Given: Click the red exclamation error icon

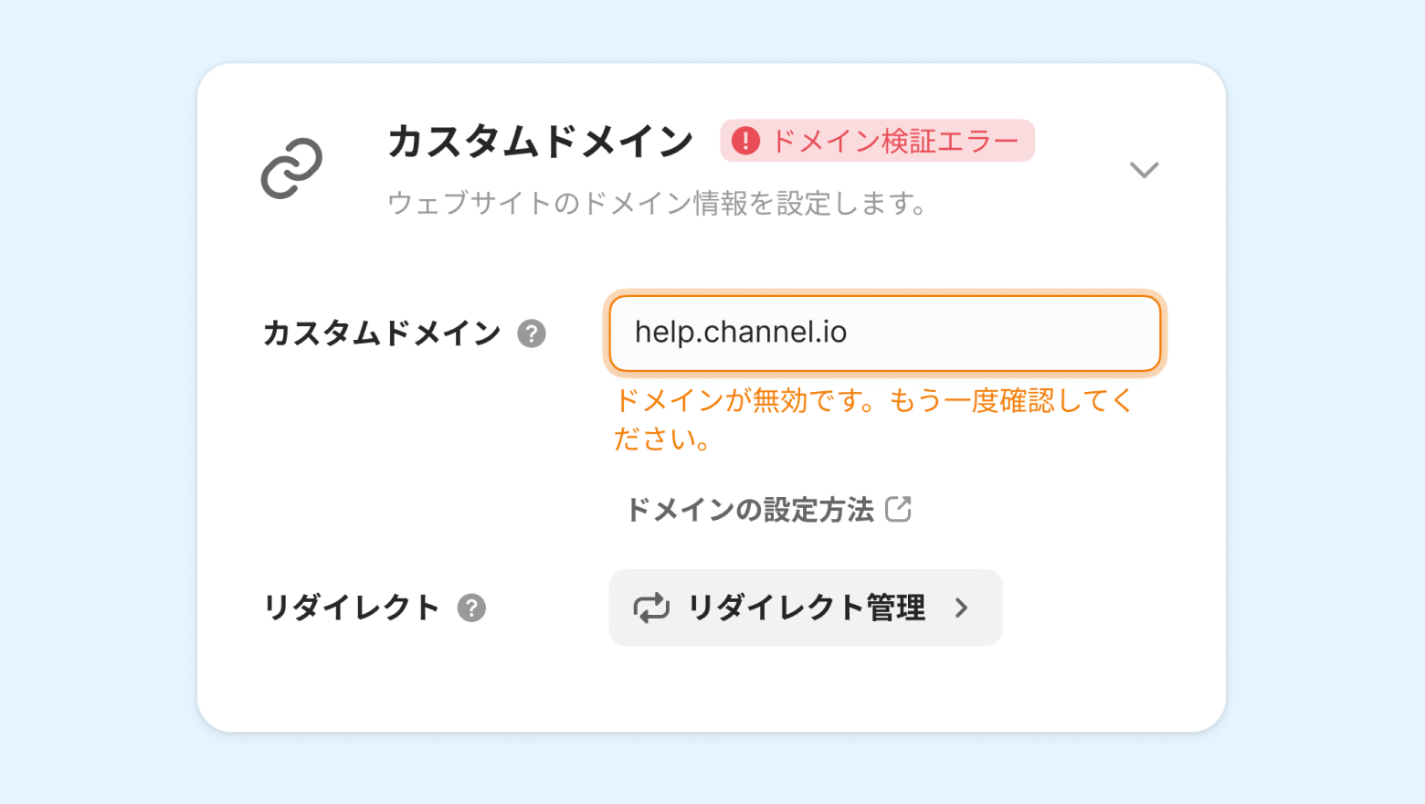Looking at the screenshot, I should (x=745, y=141).
